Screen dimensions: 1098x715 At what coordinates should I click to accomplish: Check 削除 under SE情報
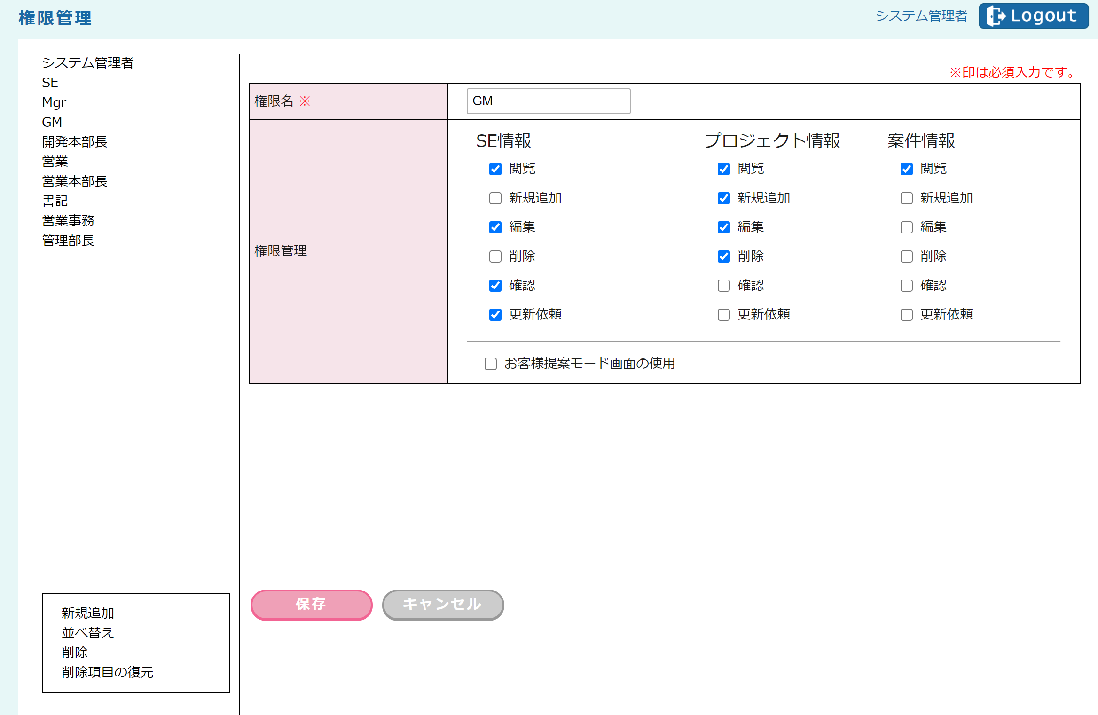[x=495, y=256]
